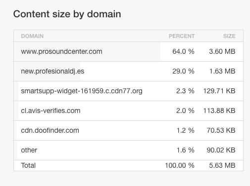
Task: Click the 64.0 % percent value
Action: 183,51
